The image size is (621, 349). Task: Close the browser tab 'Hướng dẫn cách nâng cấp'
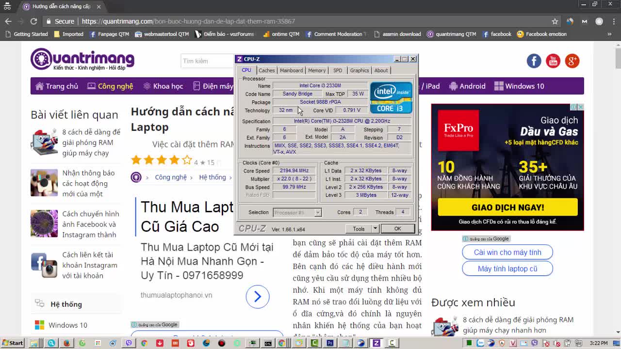99,7
